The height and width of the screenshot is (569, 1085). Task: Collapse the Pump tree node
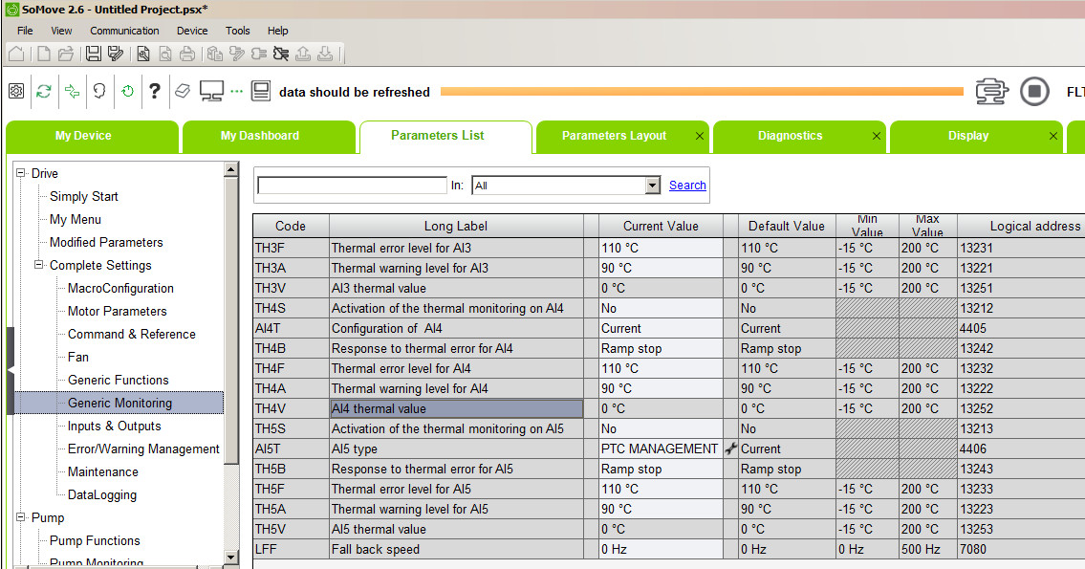21,517
